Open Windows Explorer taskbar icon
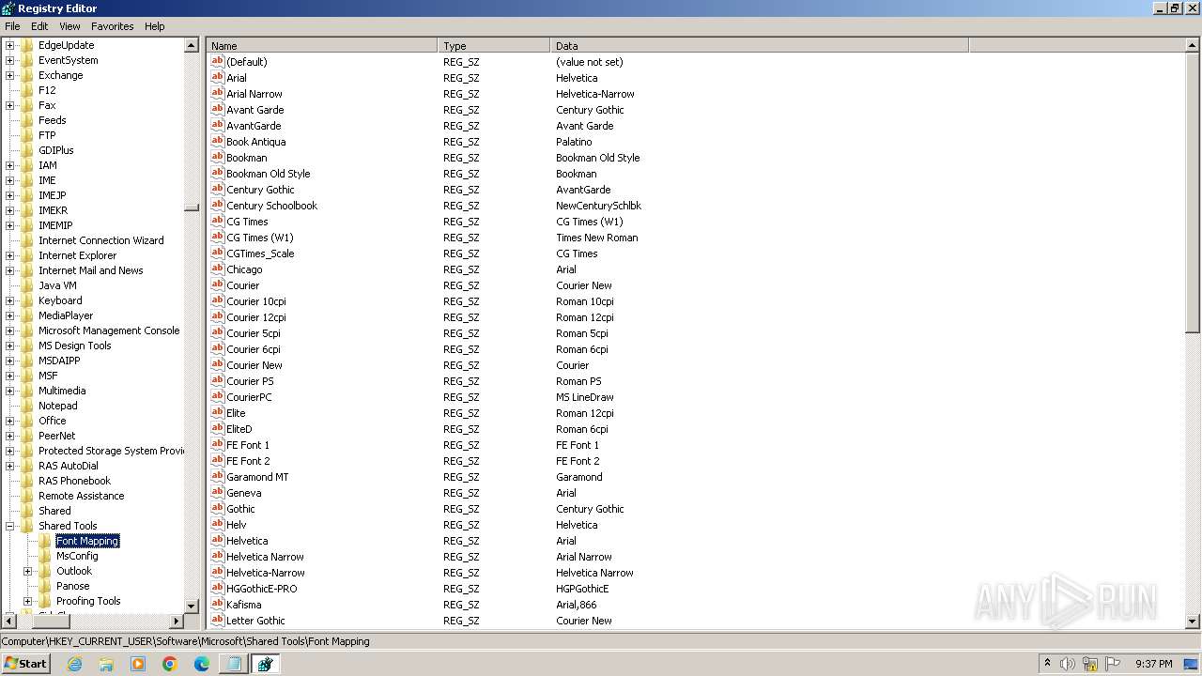Screen dimensions: 1202x676 (106, 664)
